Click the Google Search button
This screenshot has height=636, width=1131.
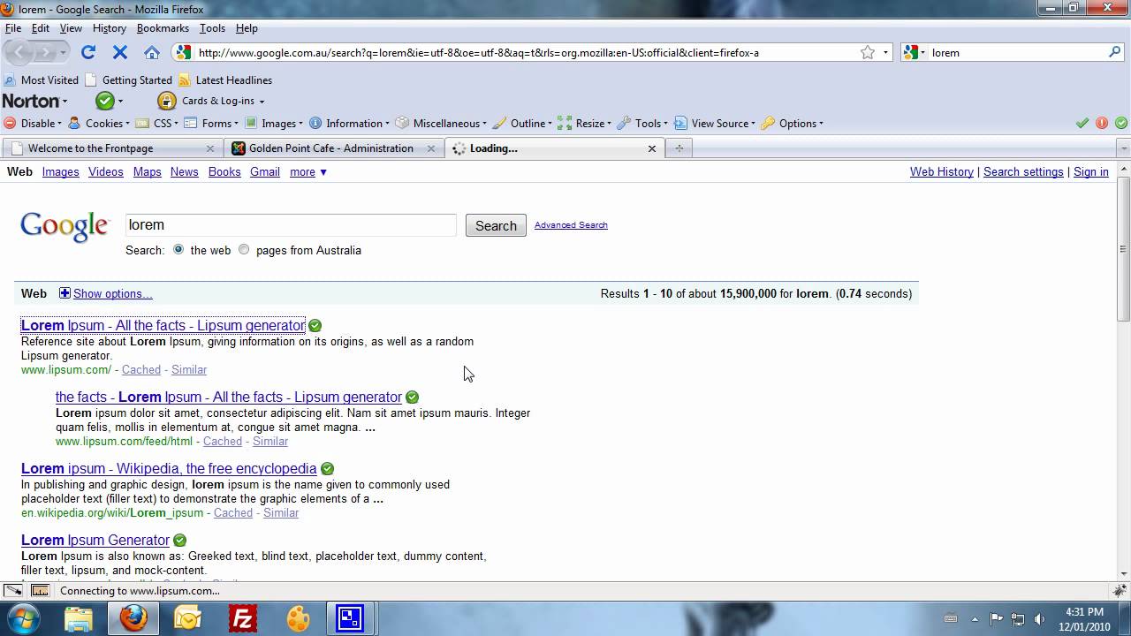[x=496, y=225]
